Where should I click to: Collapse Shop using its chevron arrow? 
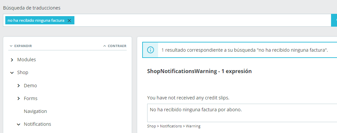click(12, 73)
